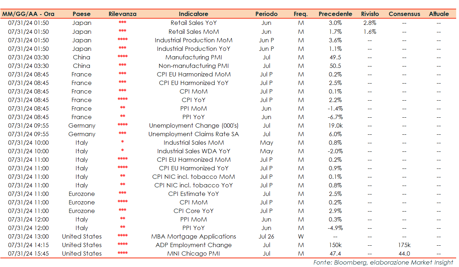Click the 175k consensus value

404,245
